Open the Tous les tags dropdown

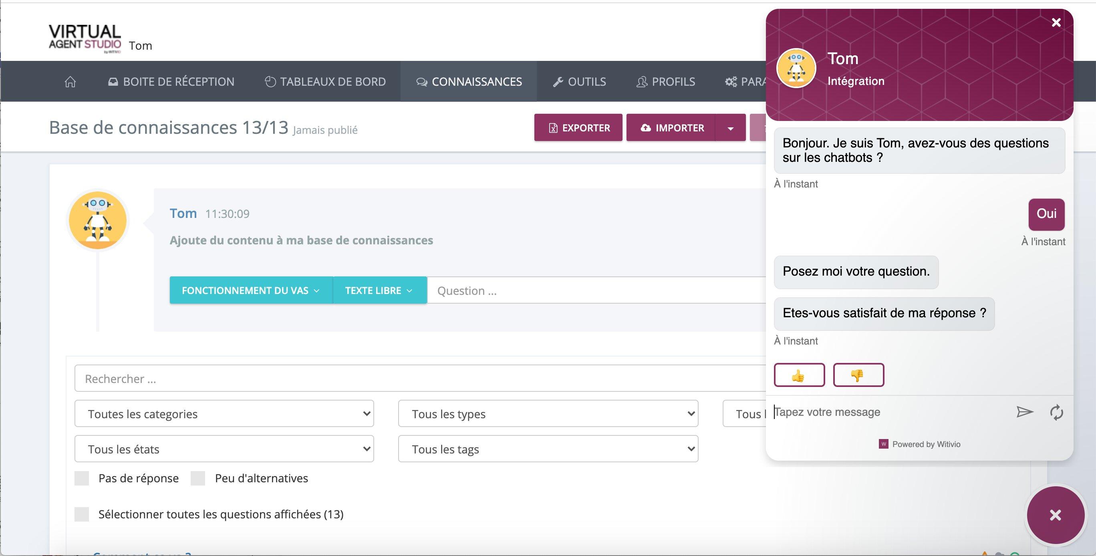[x=548, y=449]
